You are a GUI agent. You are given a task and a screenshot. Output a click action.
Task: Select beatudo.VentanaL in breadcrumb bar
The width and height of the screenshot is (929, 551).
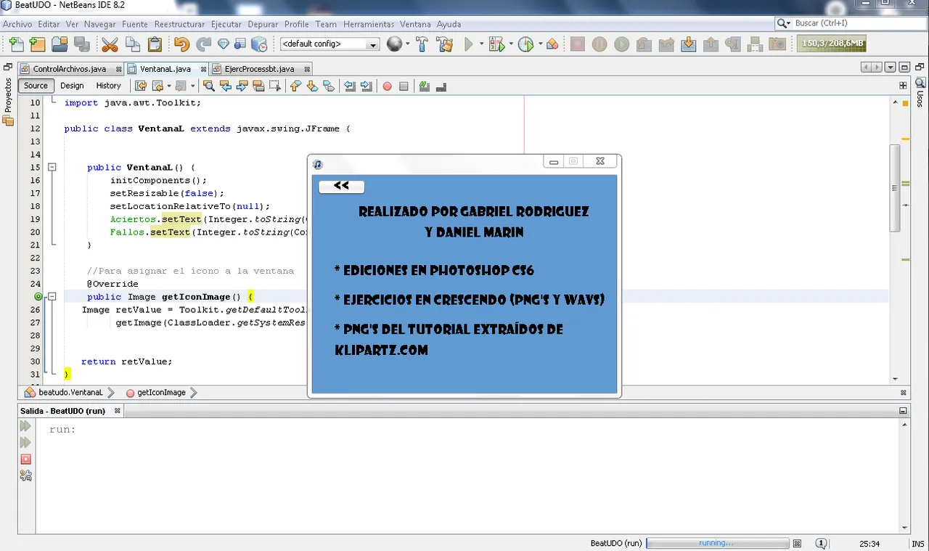pos(71,392)
